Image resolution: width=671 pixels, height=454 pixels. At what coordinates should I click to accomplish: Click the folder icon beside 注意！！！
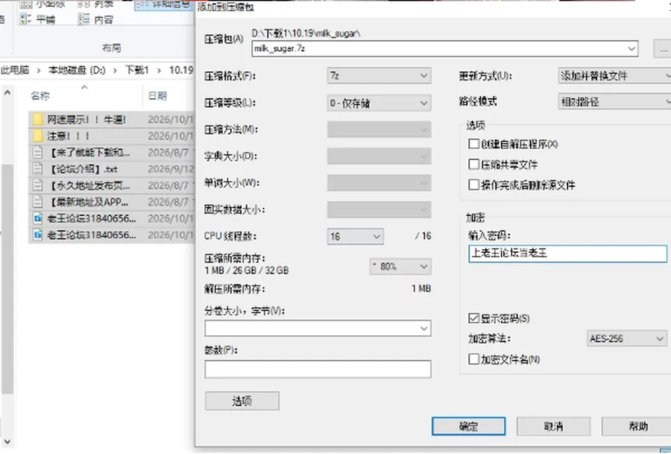[x=38, y=136]
